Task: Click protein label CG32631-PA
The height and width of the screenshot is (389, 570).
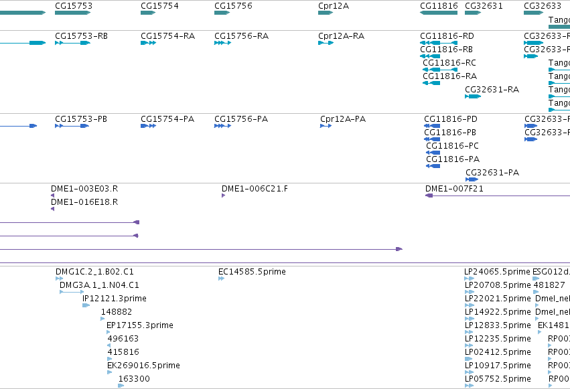Action: [x=492, y=173]
